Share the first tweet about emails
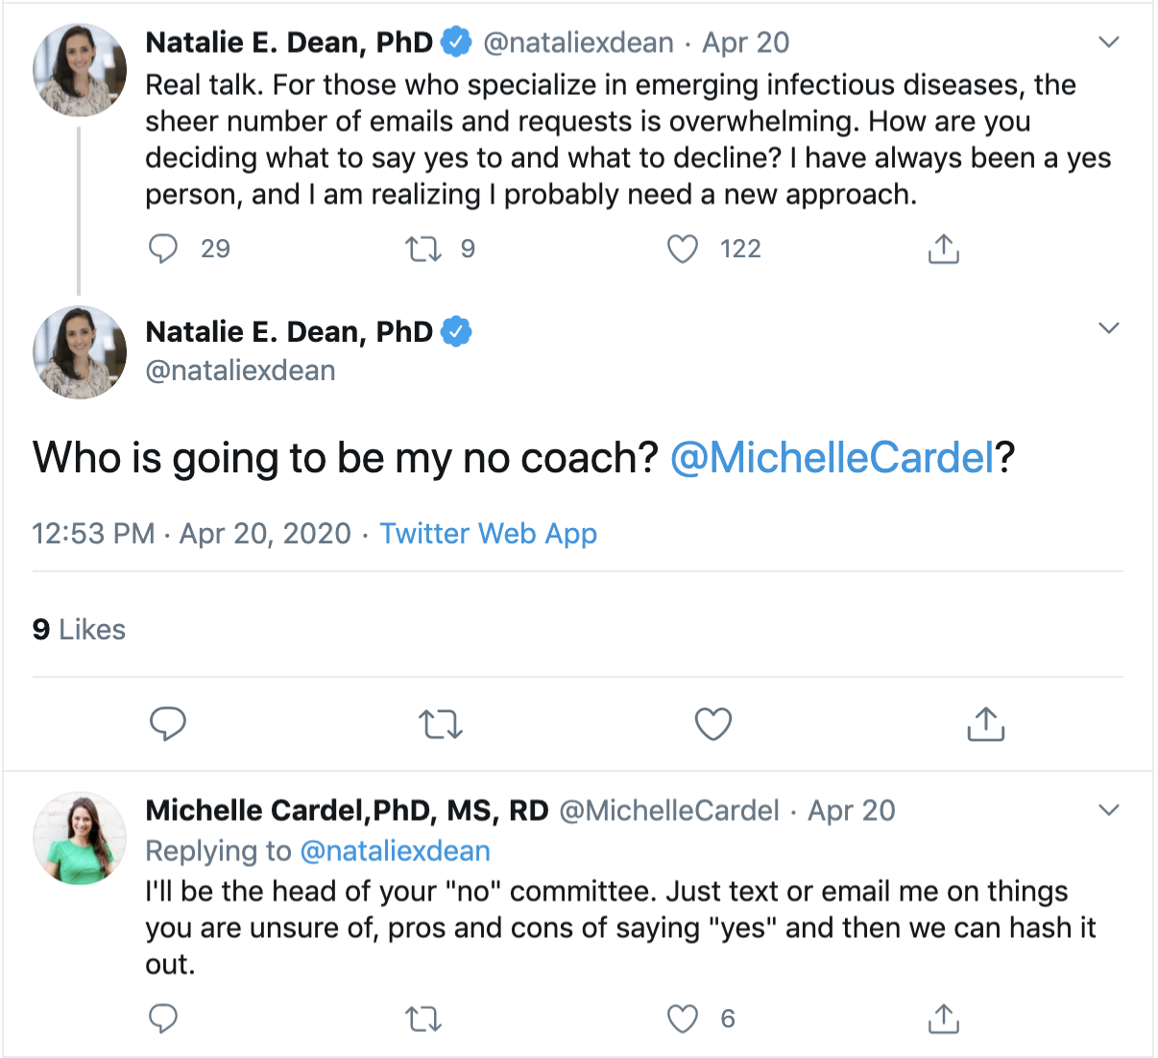Image resolution: width=1158 pixels, height=1058 pixels. coord(943,249)
